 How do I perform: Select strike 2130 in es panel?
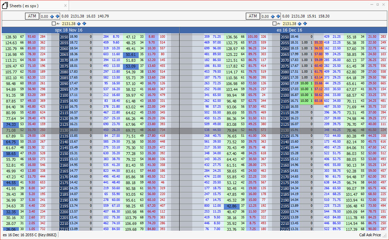pos(285,130)
